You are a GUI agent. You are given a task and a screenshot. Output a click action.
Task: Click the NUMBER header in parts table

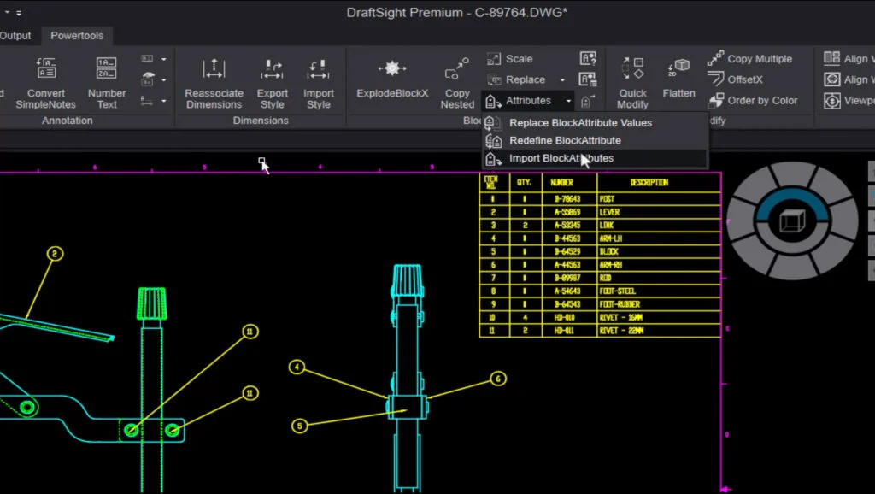[x=561, y=183]
